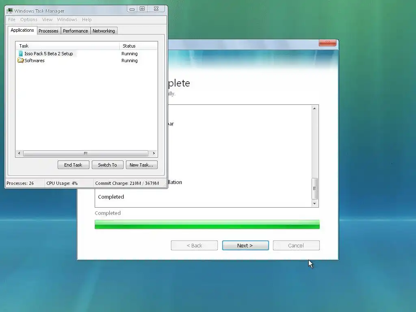Click the Task Manager resize grip corner
The image size is (416, 312).
(x=165, y=185)
